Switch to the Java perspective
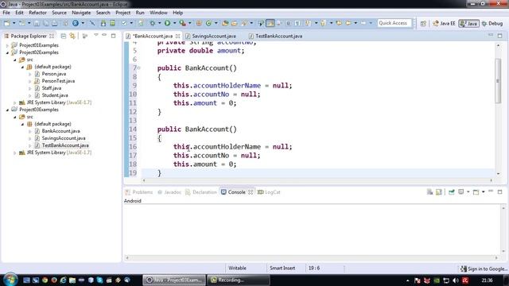509x286 pixels. [468, 23]
